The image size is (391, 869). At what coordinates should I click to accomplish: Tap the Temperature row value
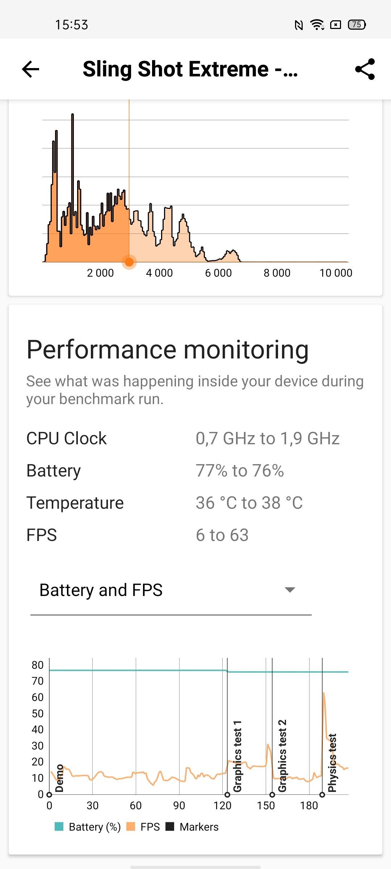pyautogui.click(x=249, y=503)
